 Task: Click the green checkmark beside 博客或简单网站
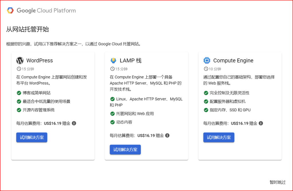click(x=18, y=93)
